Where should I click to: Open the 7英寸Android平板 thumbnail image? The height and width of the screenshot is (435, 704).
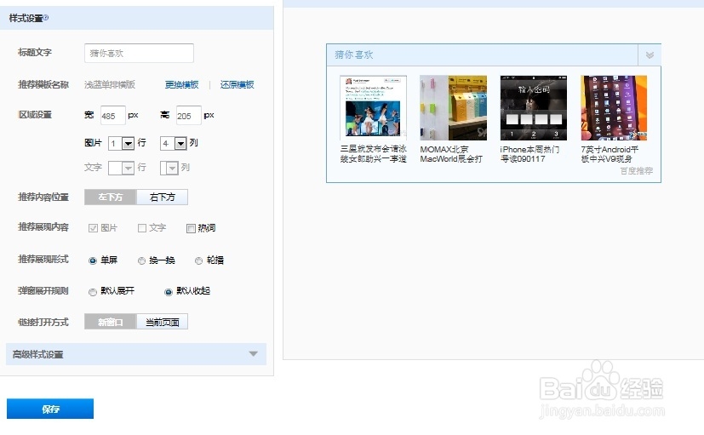(614, 108)
